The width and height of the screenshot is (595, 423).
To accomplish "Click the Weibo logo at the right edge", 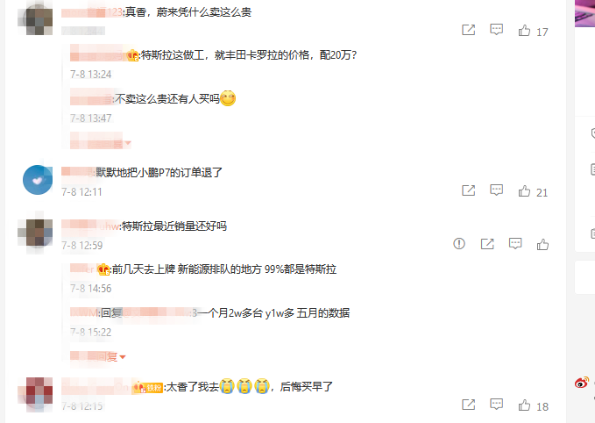I will click(582, 383).
